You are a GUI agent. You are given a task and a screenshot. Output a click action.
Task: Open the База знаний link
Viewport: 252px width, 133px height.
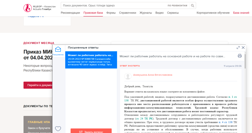pos(241,13)
